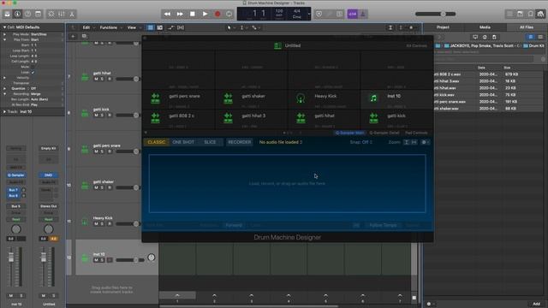Mute the gatti perc snare track
This screenshot has height=308, width=548.
point(96,151)
